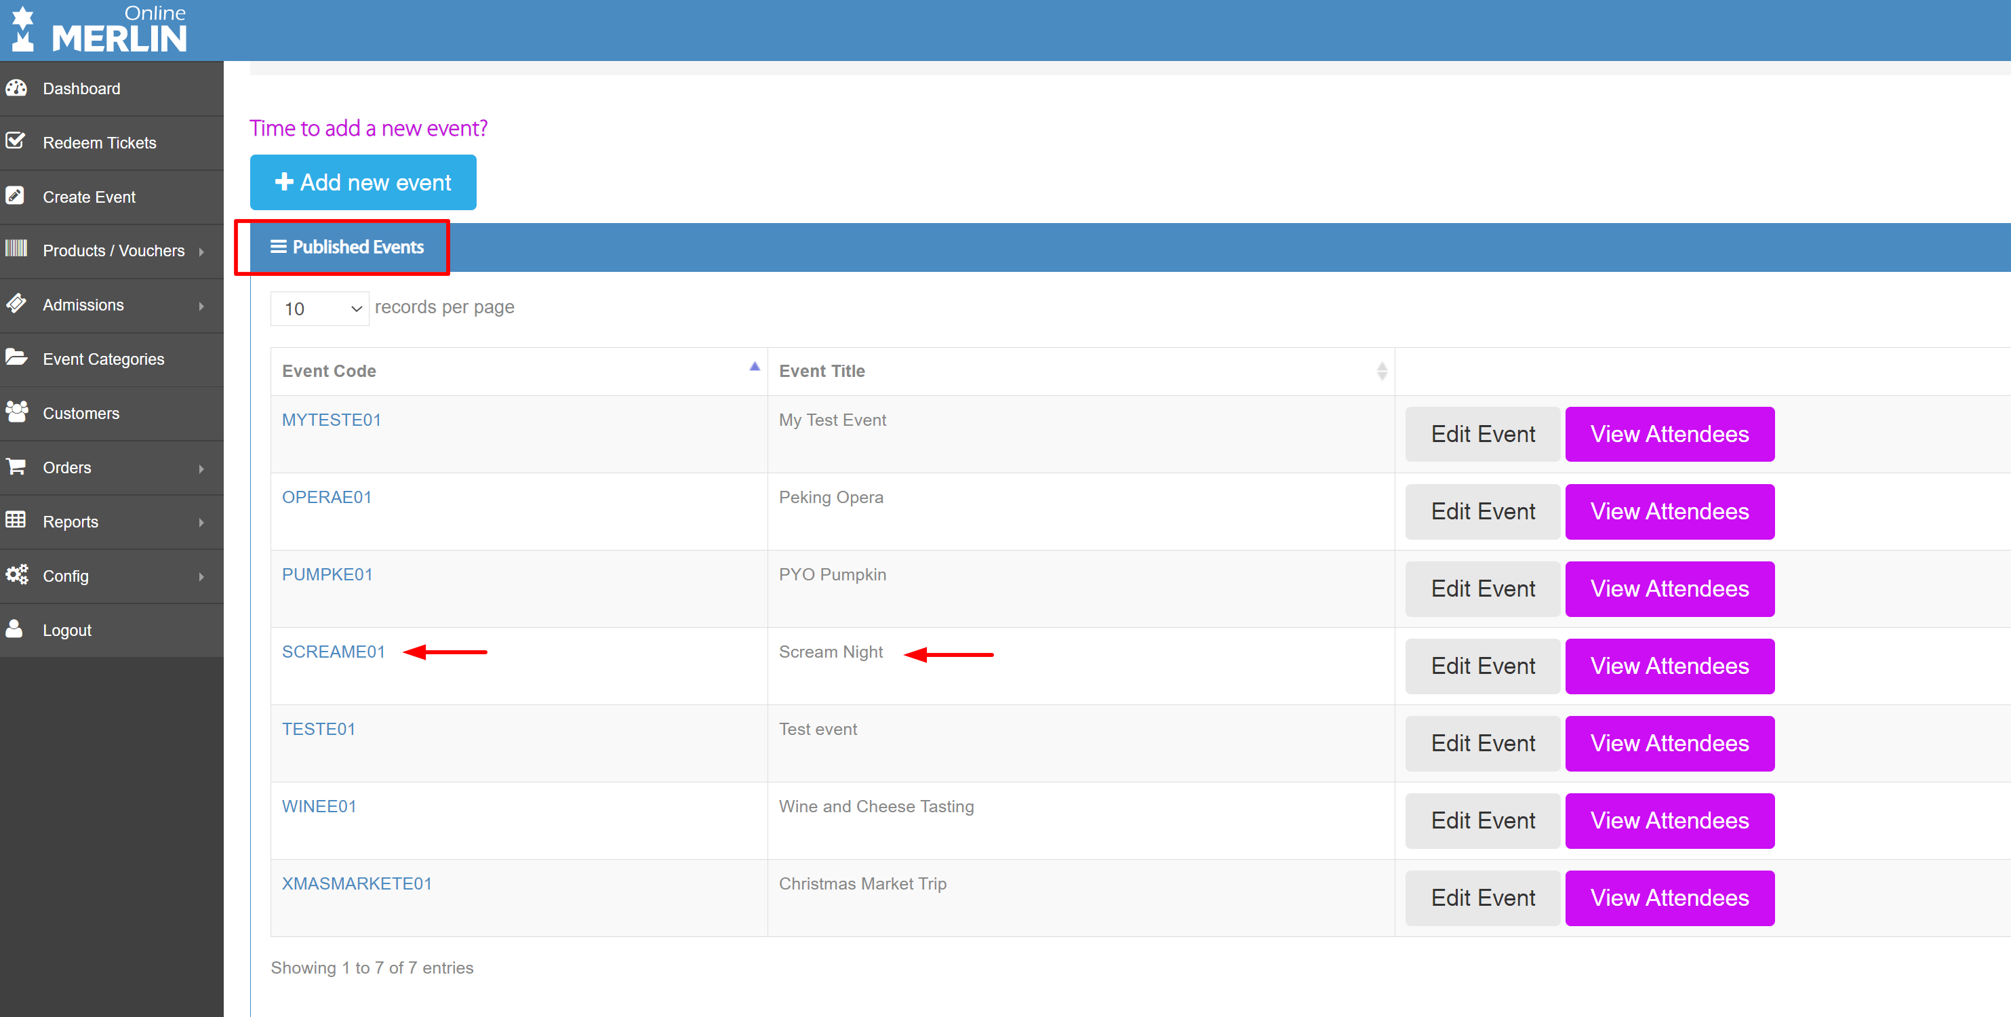Image resolution: width=2011 pixels, height=1017 pixels.
Task: Click the Dashboard gauge icon
Action: click(16, 88)
